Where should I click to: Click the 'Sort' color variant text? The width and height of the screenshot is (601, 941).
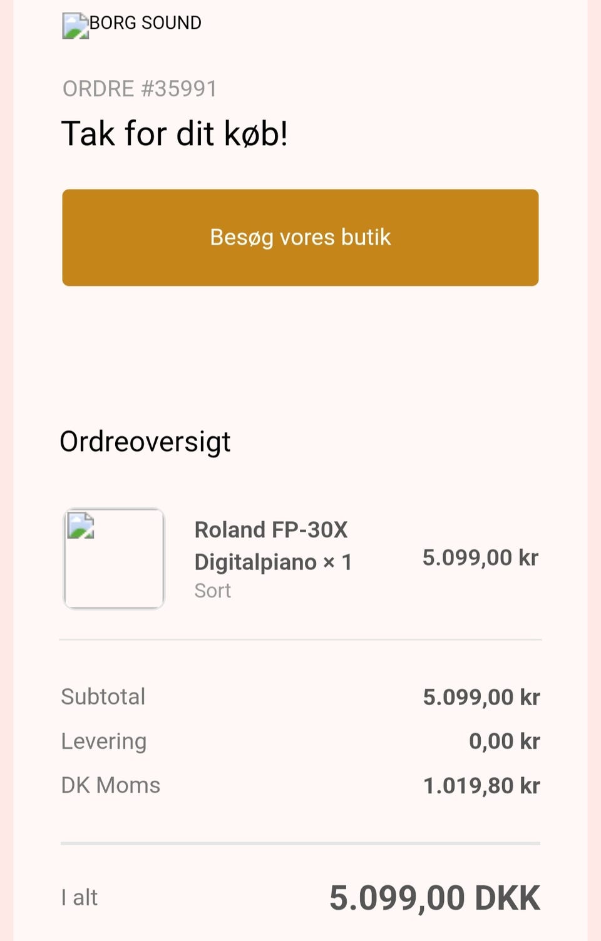[x=213, y=591]
